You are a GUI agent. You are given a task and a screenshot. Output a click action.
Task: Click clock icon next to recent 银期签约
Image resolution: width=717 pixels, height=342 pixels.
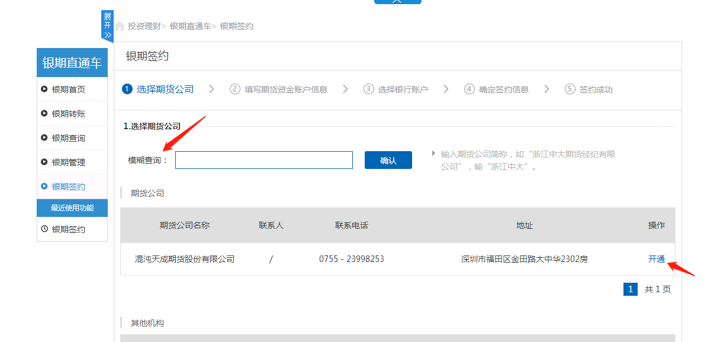click(44, 229)
